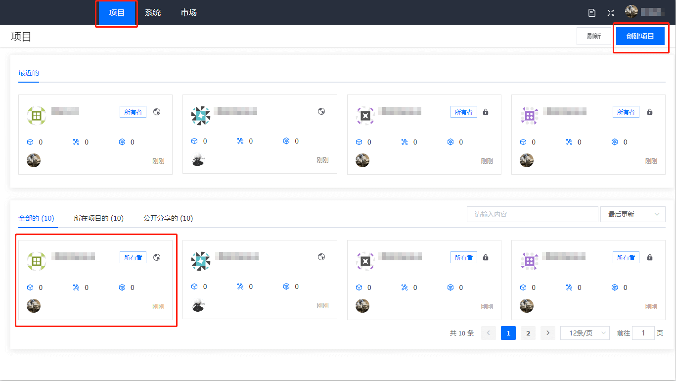Select the 全部的 (10) tab

[x=36, y=218]
